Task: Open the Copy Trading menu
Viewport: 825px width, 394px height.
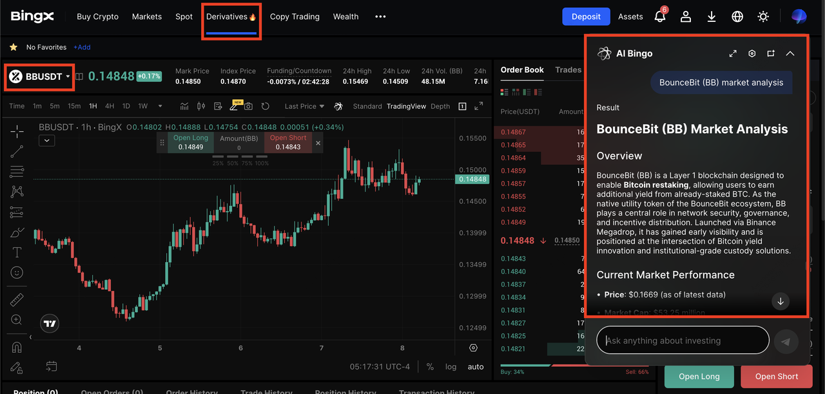Action: (295, 17)
